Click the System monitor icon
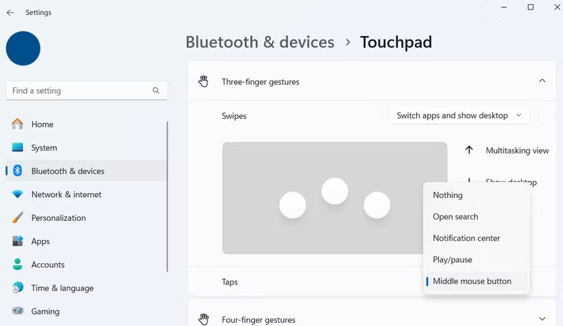 click(x=18, y=147)
